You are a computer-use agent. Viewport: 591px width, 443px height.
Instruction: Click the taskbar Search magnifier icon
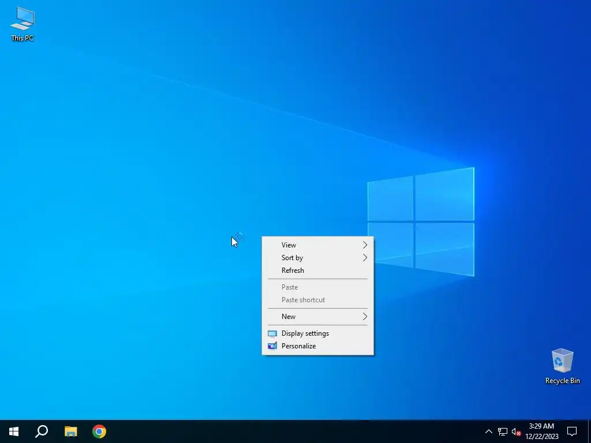[x=42, y=431]
